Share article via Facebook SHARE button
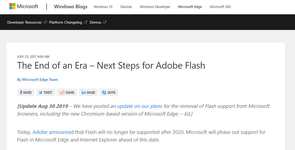The width and height of the screenshot is (295, 150). (25, 92)
